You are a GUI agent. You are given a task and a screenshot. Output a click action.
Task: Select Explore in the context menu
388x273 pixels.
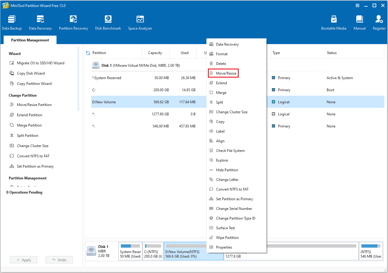(x=237, y=160)
